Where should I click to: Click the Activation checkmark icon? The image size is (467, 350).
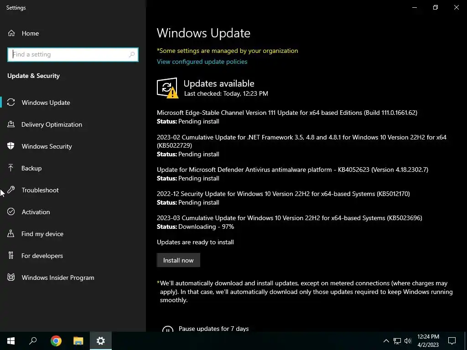coord(11,211)
